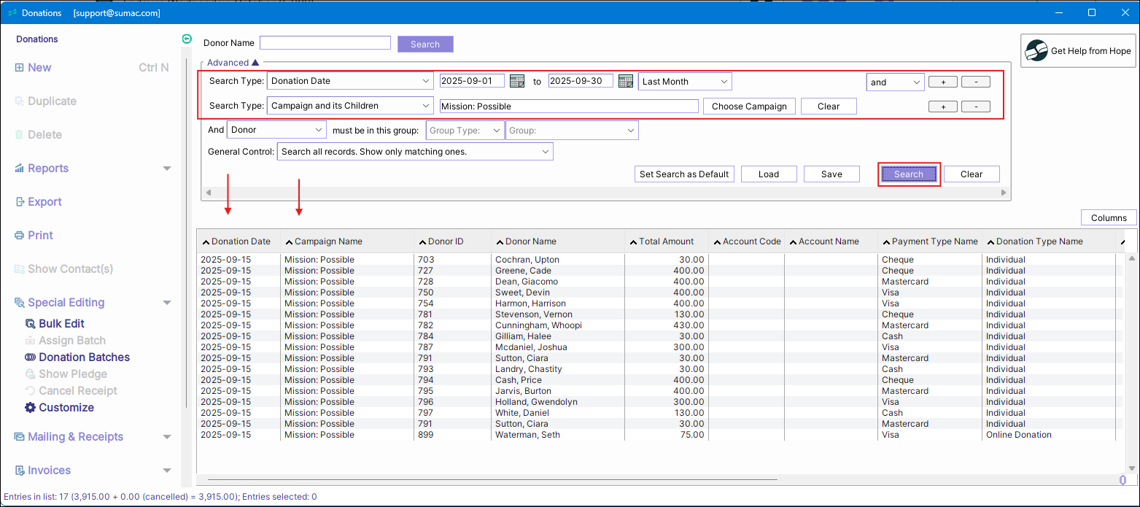This screenshot has height=507, width=1140.
Task: Click the Choose Campaign button
Action: (x=748, y=107)
